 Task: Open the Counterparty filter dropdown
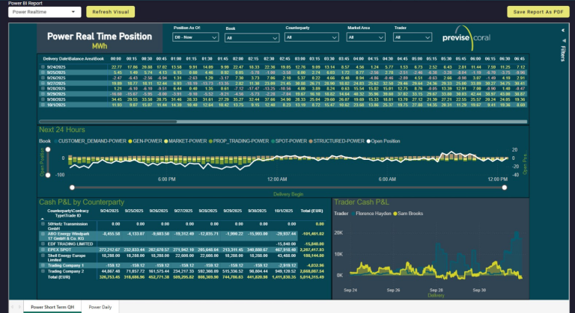click(312, 37)
